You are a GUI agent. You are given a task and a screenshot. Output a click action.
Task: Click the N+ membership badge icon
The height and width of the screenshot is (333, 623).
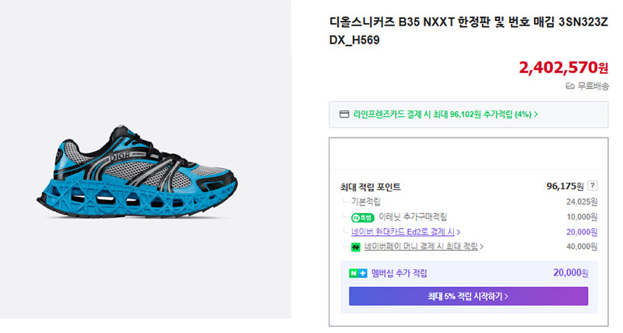point(357,273)
